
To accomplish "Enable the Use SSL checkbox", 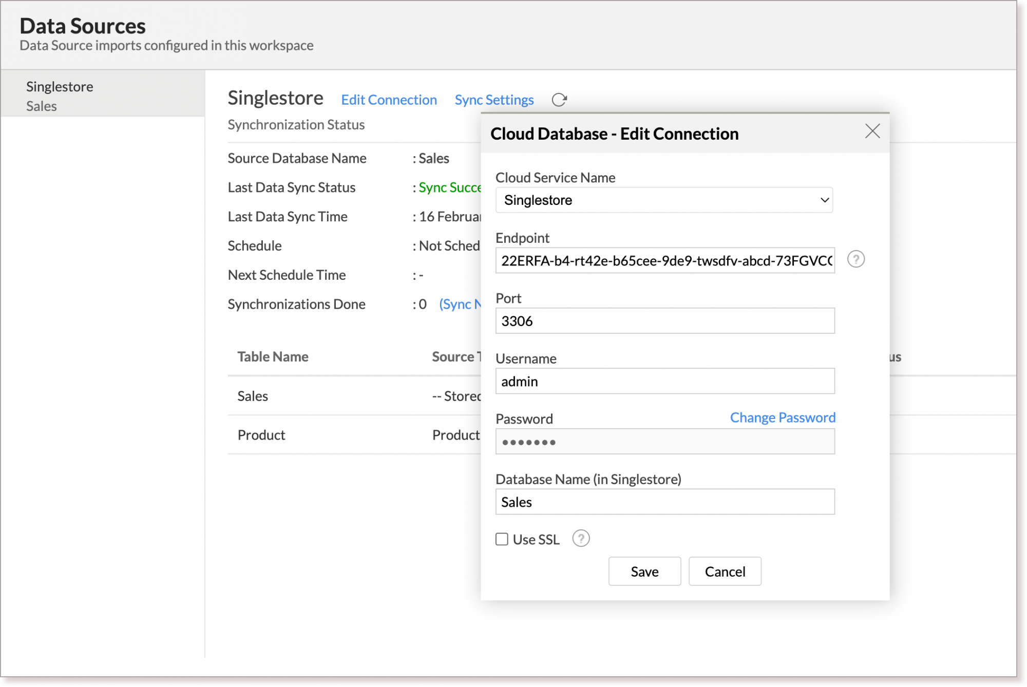I will pos(502,539).
